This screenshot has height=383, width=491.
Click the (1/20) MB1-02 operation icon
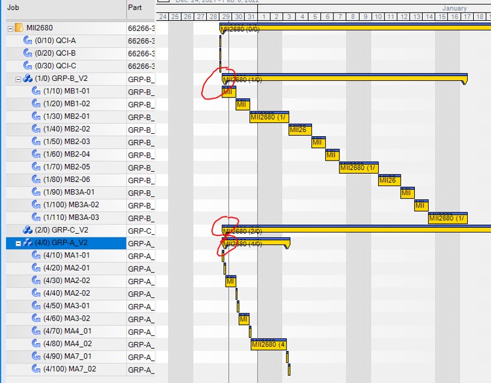[x=36, y=103]
